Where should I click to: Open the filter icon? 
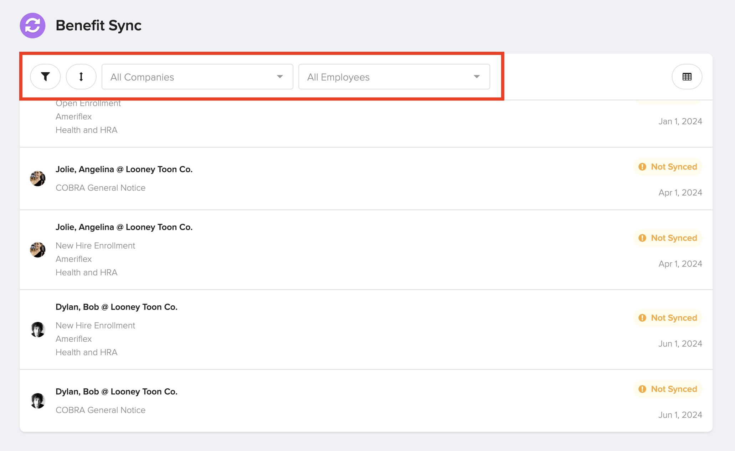[x=45, y=76]
